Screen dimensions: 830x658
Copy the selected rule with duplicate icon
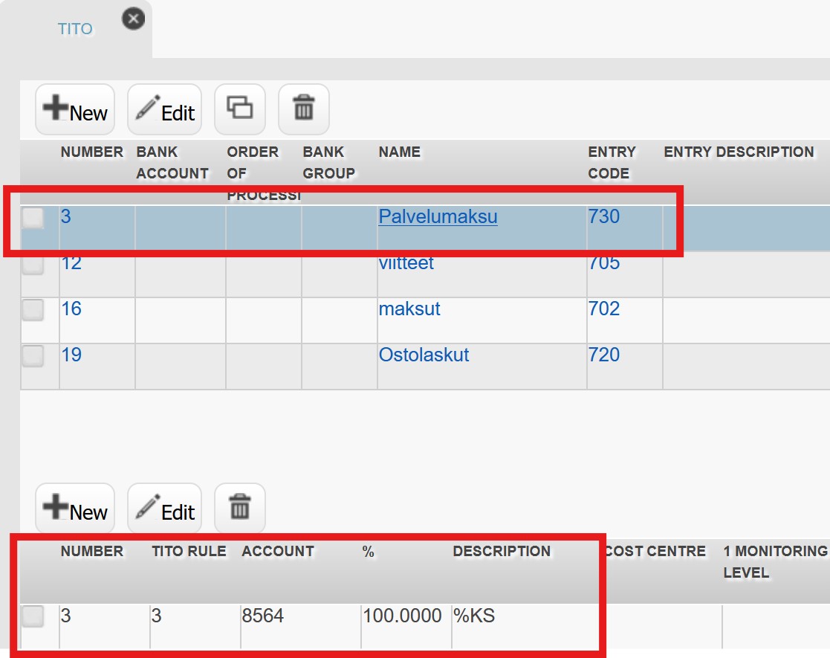(240, 109)
